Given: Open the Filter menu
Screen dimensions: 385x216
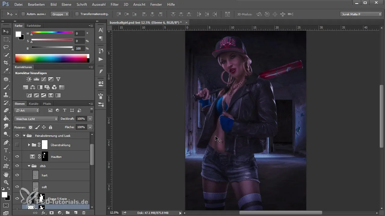Looking at the screenshot, I should 114,4.
